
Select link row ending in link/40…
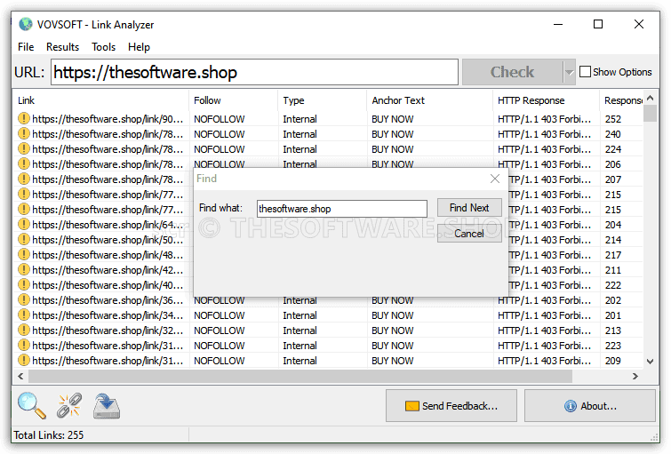pos(108,285)
